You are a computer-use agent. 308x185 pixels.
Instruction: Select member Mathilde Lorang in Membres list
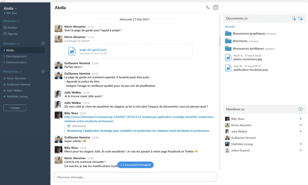pos(242,144)
